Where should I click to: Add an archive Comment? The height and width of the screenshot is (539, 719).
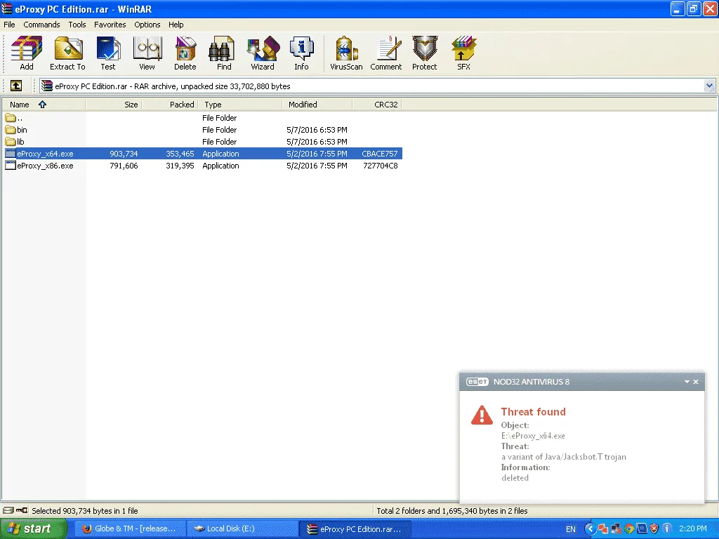tap(386, 53)
